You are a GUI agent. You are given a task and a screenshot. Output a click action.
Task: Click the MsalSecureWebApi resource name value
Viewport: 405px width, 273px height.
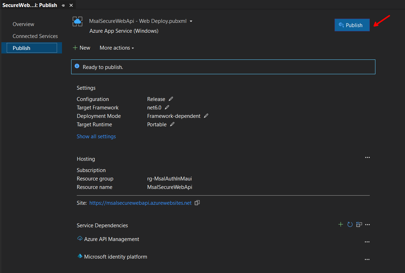pos(170,187)
